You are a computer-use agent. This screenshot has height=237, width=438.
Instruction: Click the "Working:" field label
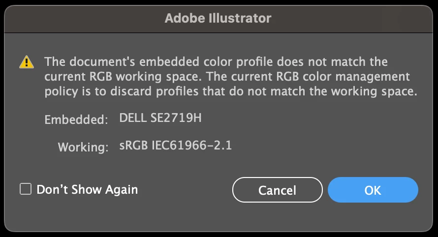click(83, 147)
